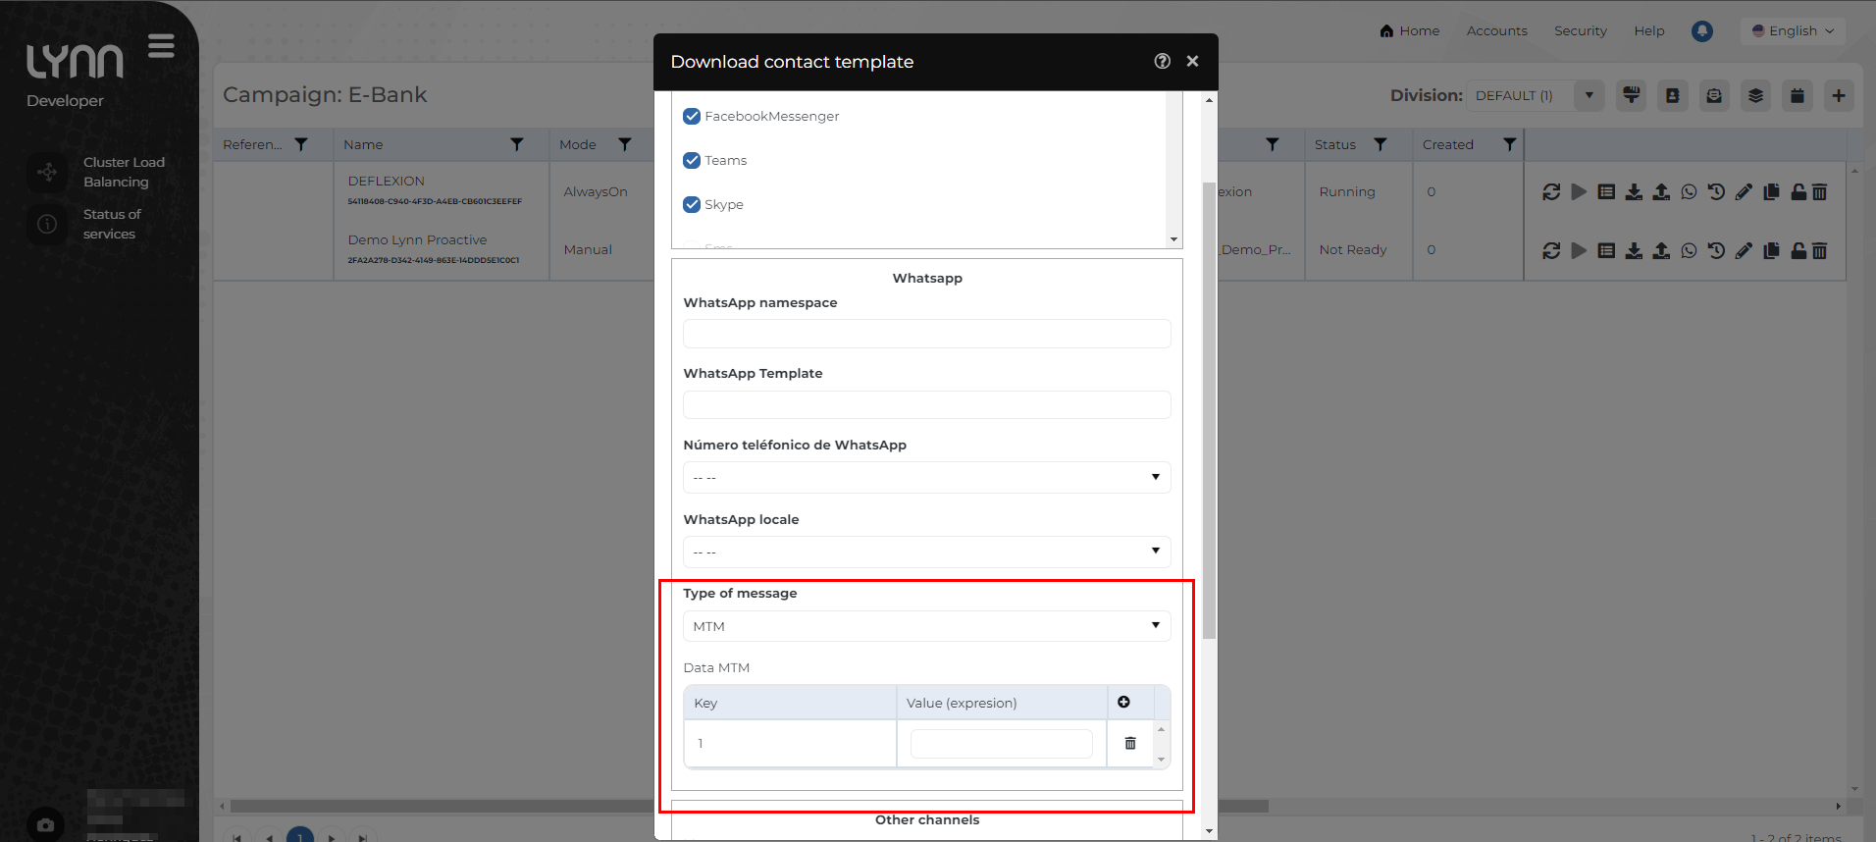This screenshot has height=842, width=1876.
Task: Edit Demo Lynn Proactive with pencil icon
Action: click(1744, 251)
